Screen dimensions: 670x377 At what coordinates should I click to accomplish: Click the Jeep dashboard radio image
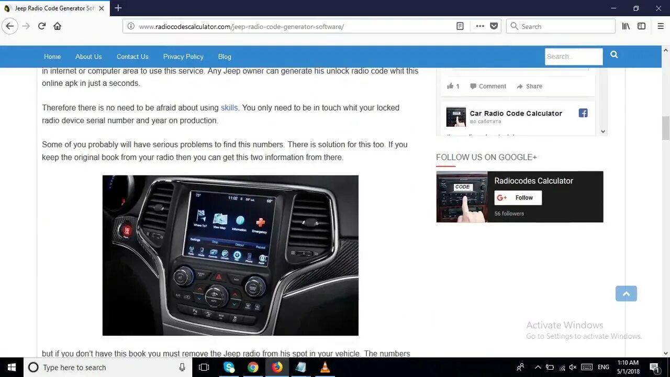pos(230,256)
